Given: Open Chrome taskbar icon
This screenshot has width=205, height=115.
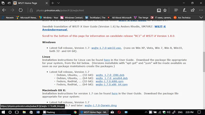Looking at the screenshot, I should (75, 112).
